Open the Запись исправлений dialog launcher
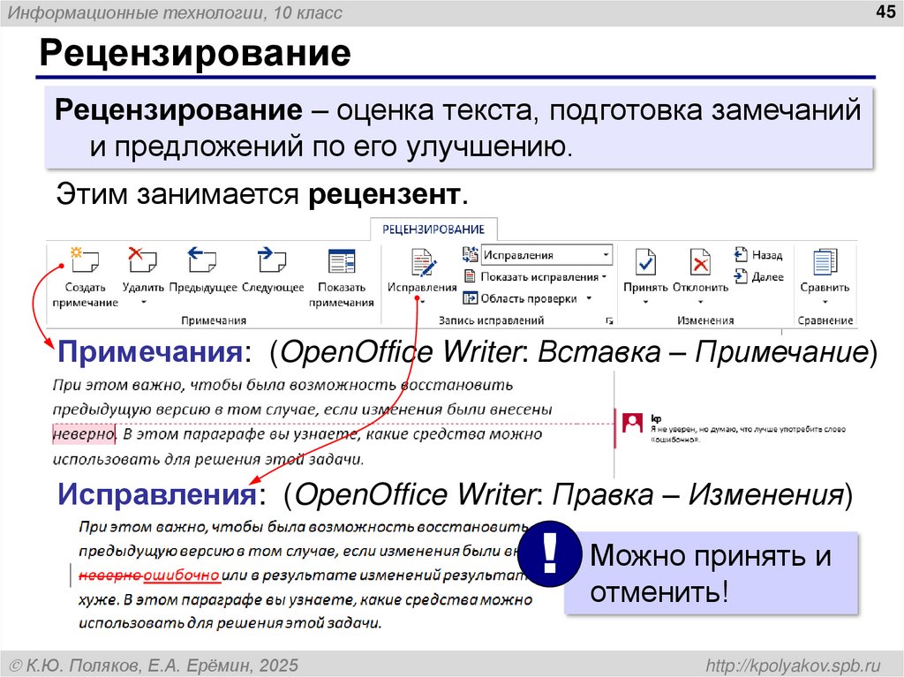This screenshot has width=904, height=677. [x=609, y=321]
